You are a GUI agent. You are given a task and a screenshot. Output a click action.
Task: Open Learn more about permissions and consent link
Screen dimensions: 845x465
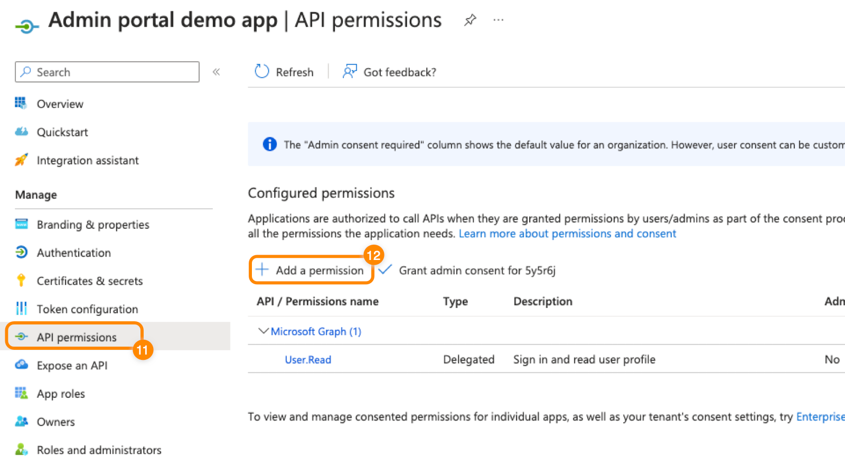tap(567, 234)
